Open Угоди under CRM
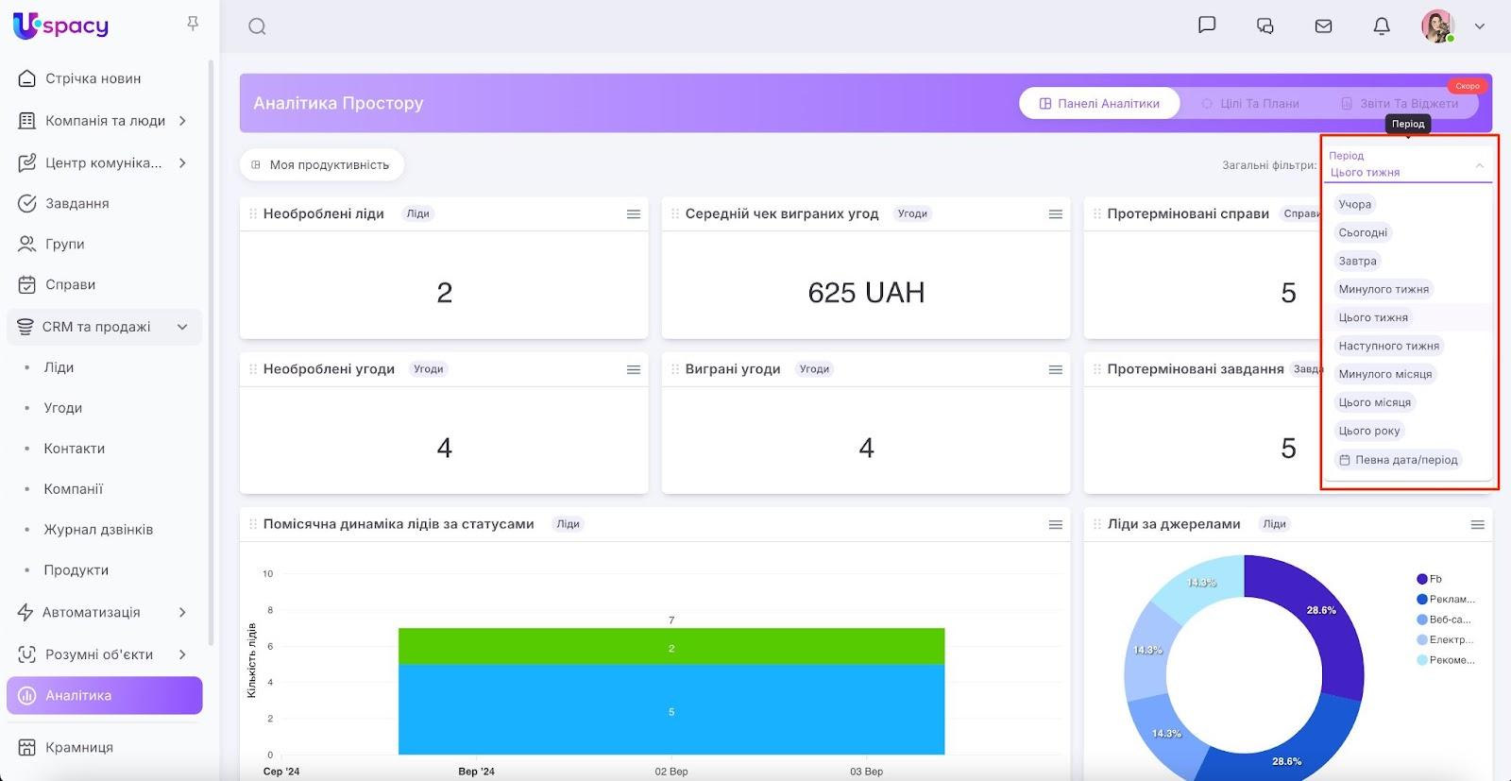The height and width of the screenshot is (781, 1511). [63, 408]
